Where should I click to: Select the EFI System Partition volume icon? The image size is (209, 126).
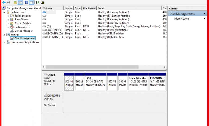pos(44,16)
